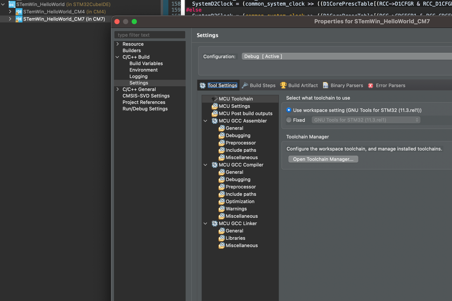
Task: Enable the Fixed toolchain radio button
Action: pyautogui.click(x=289, y=120)
